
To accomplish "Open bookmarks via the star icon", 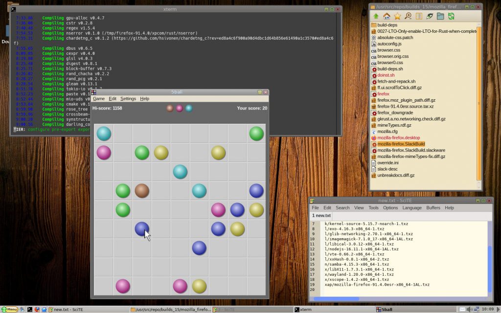I will tap(397, 16).
